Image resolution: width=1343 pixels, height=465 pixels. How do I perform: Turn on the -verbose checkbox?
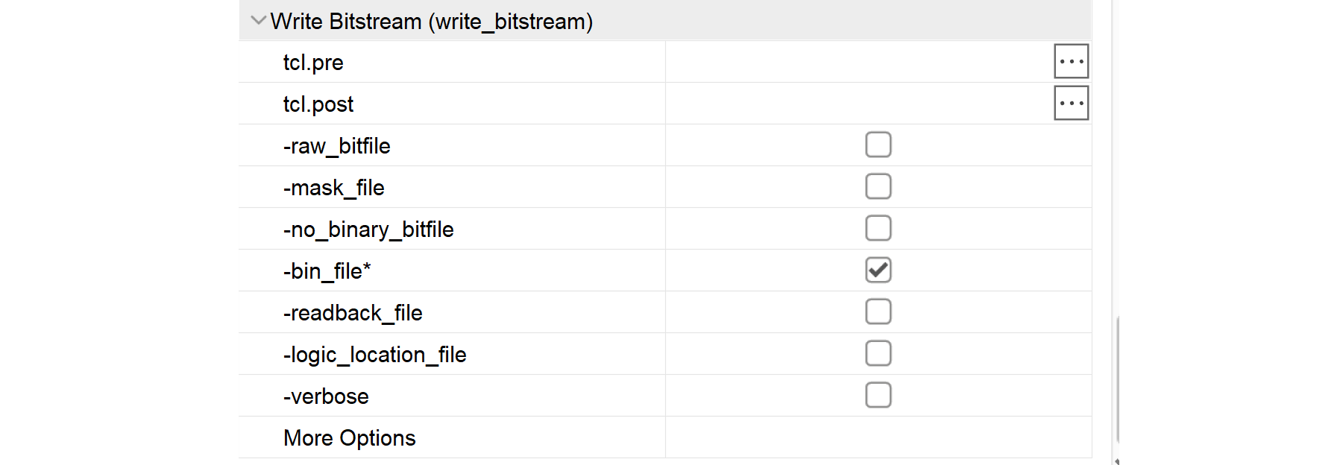pos(878,396)
